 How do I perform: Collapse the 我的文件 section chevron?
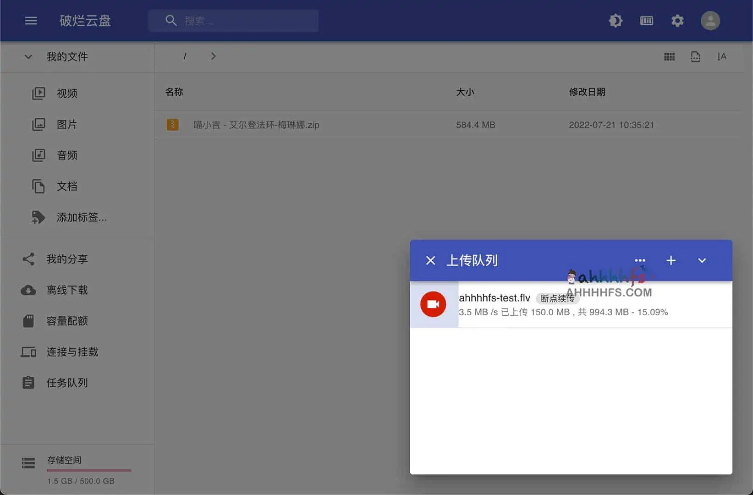pos(27,57)
